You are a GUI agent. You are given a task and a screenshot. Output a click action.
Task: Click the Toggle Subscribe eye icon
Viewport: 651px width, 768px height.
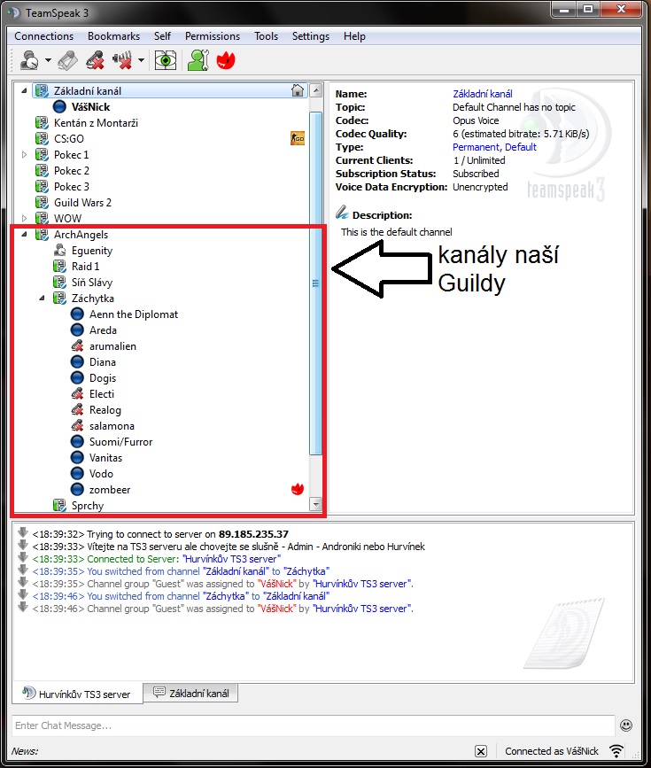(x=165, y=60)
